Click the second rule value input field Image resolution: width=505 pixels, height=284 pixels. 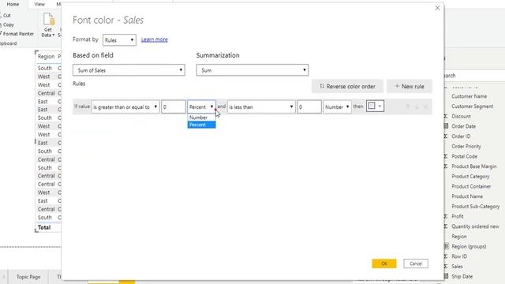click(x=309, y=107)
